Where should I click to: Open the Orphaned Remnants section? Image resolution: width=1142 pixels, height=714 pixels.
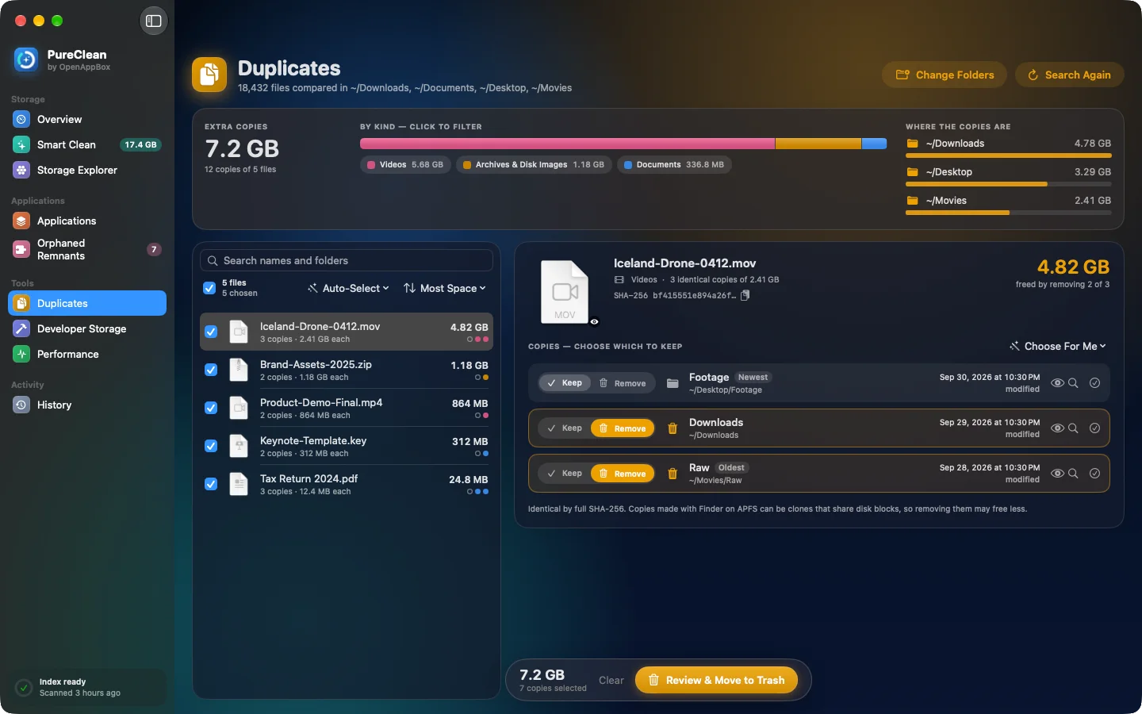[87, 249]
